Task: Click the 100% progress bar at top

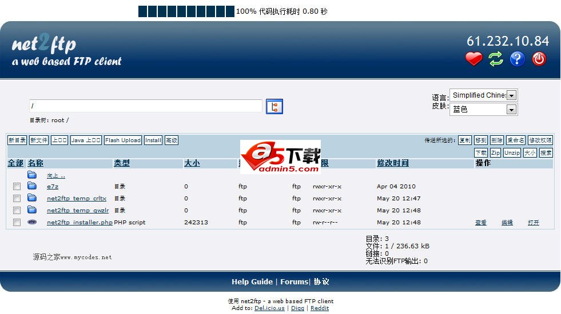Action: point(186,11)
